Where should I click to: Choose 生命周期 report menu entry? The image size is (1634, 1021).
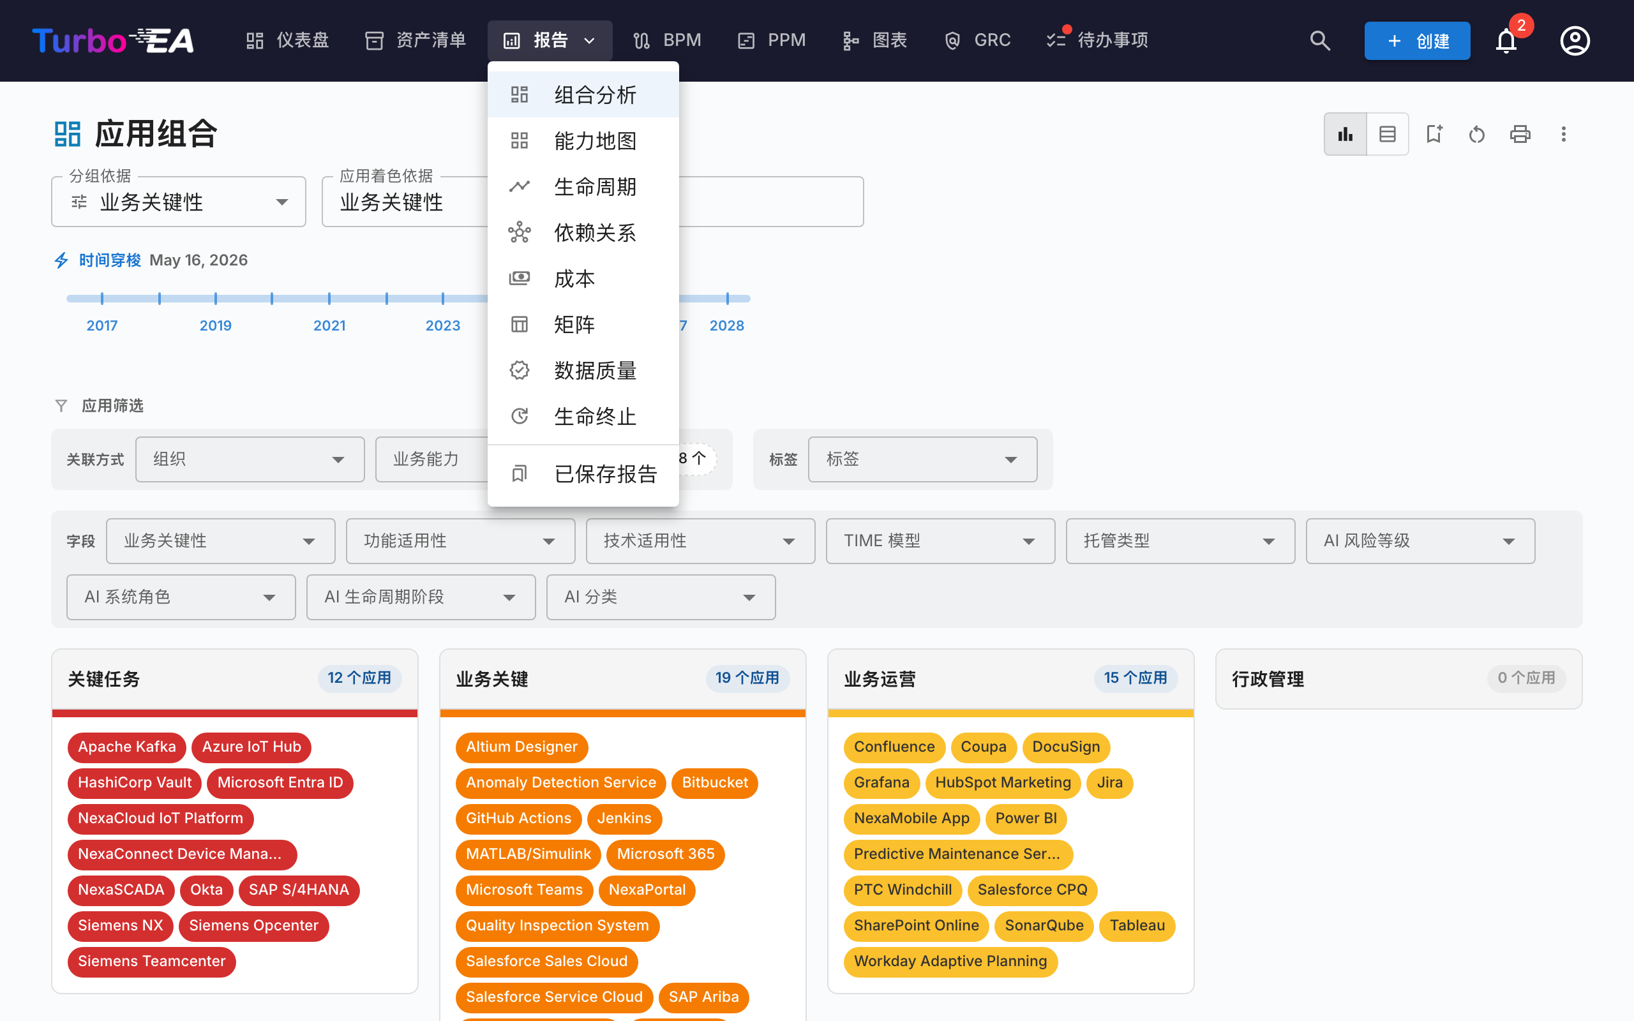tap(583, 186)
